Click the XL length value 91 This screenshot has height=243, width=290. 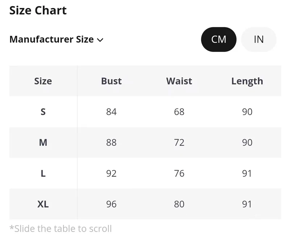tap(247, 204)
